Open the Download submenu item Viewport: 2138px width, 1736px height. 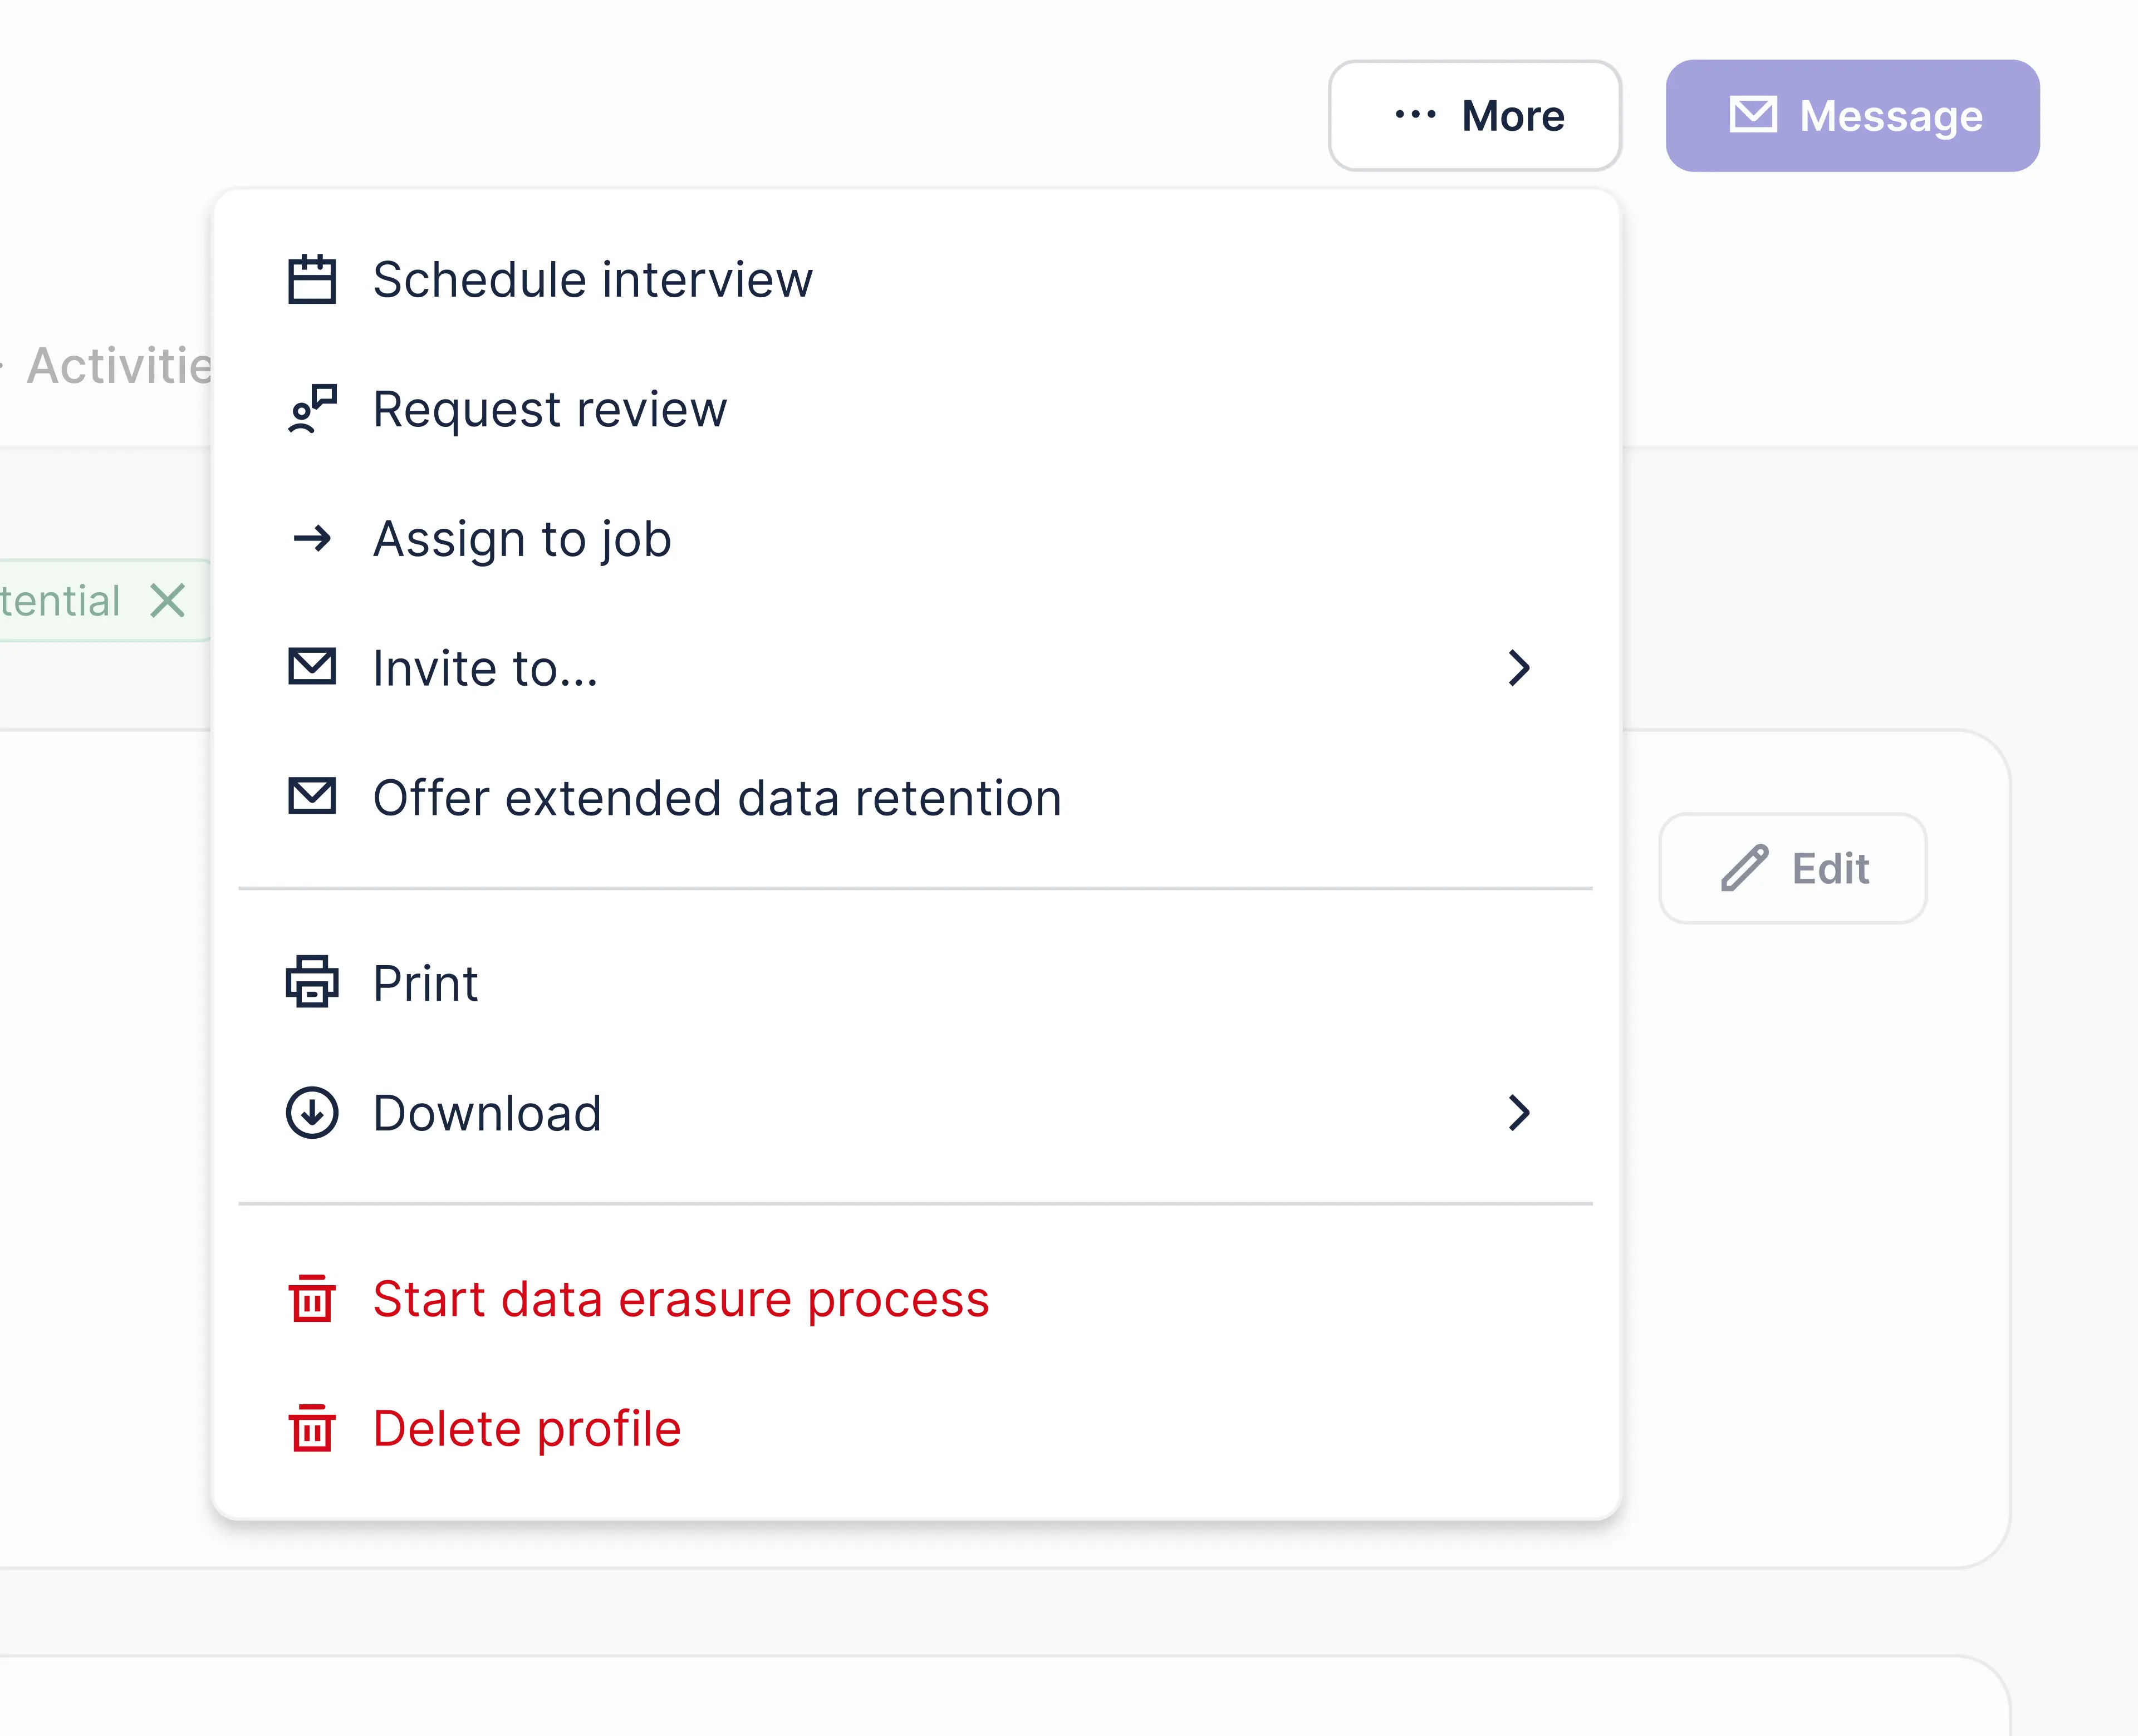coord(915,1113)
